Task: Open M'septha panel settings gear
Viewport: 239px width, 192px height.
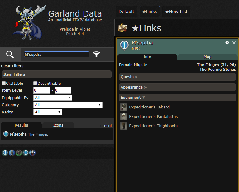Action: pos(227,43)
